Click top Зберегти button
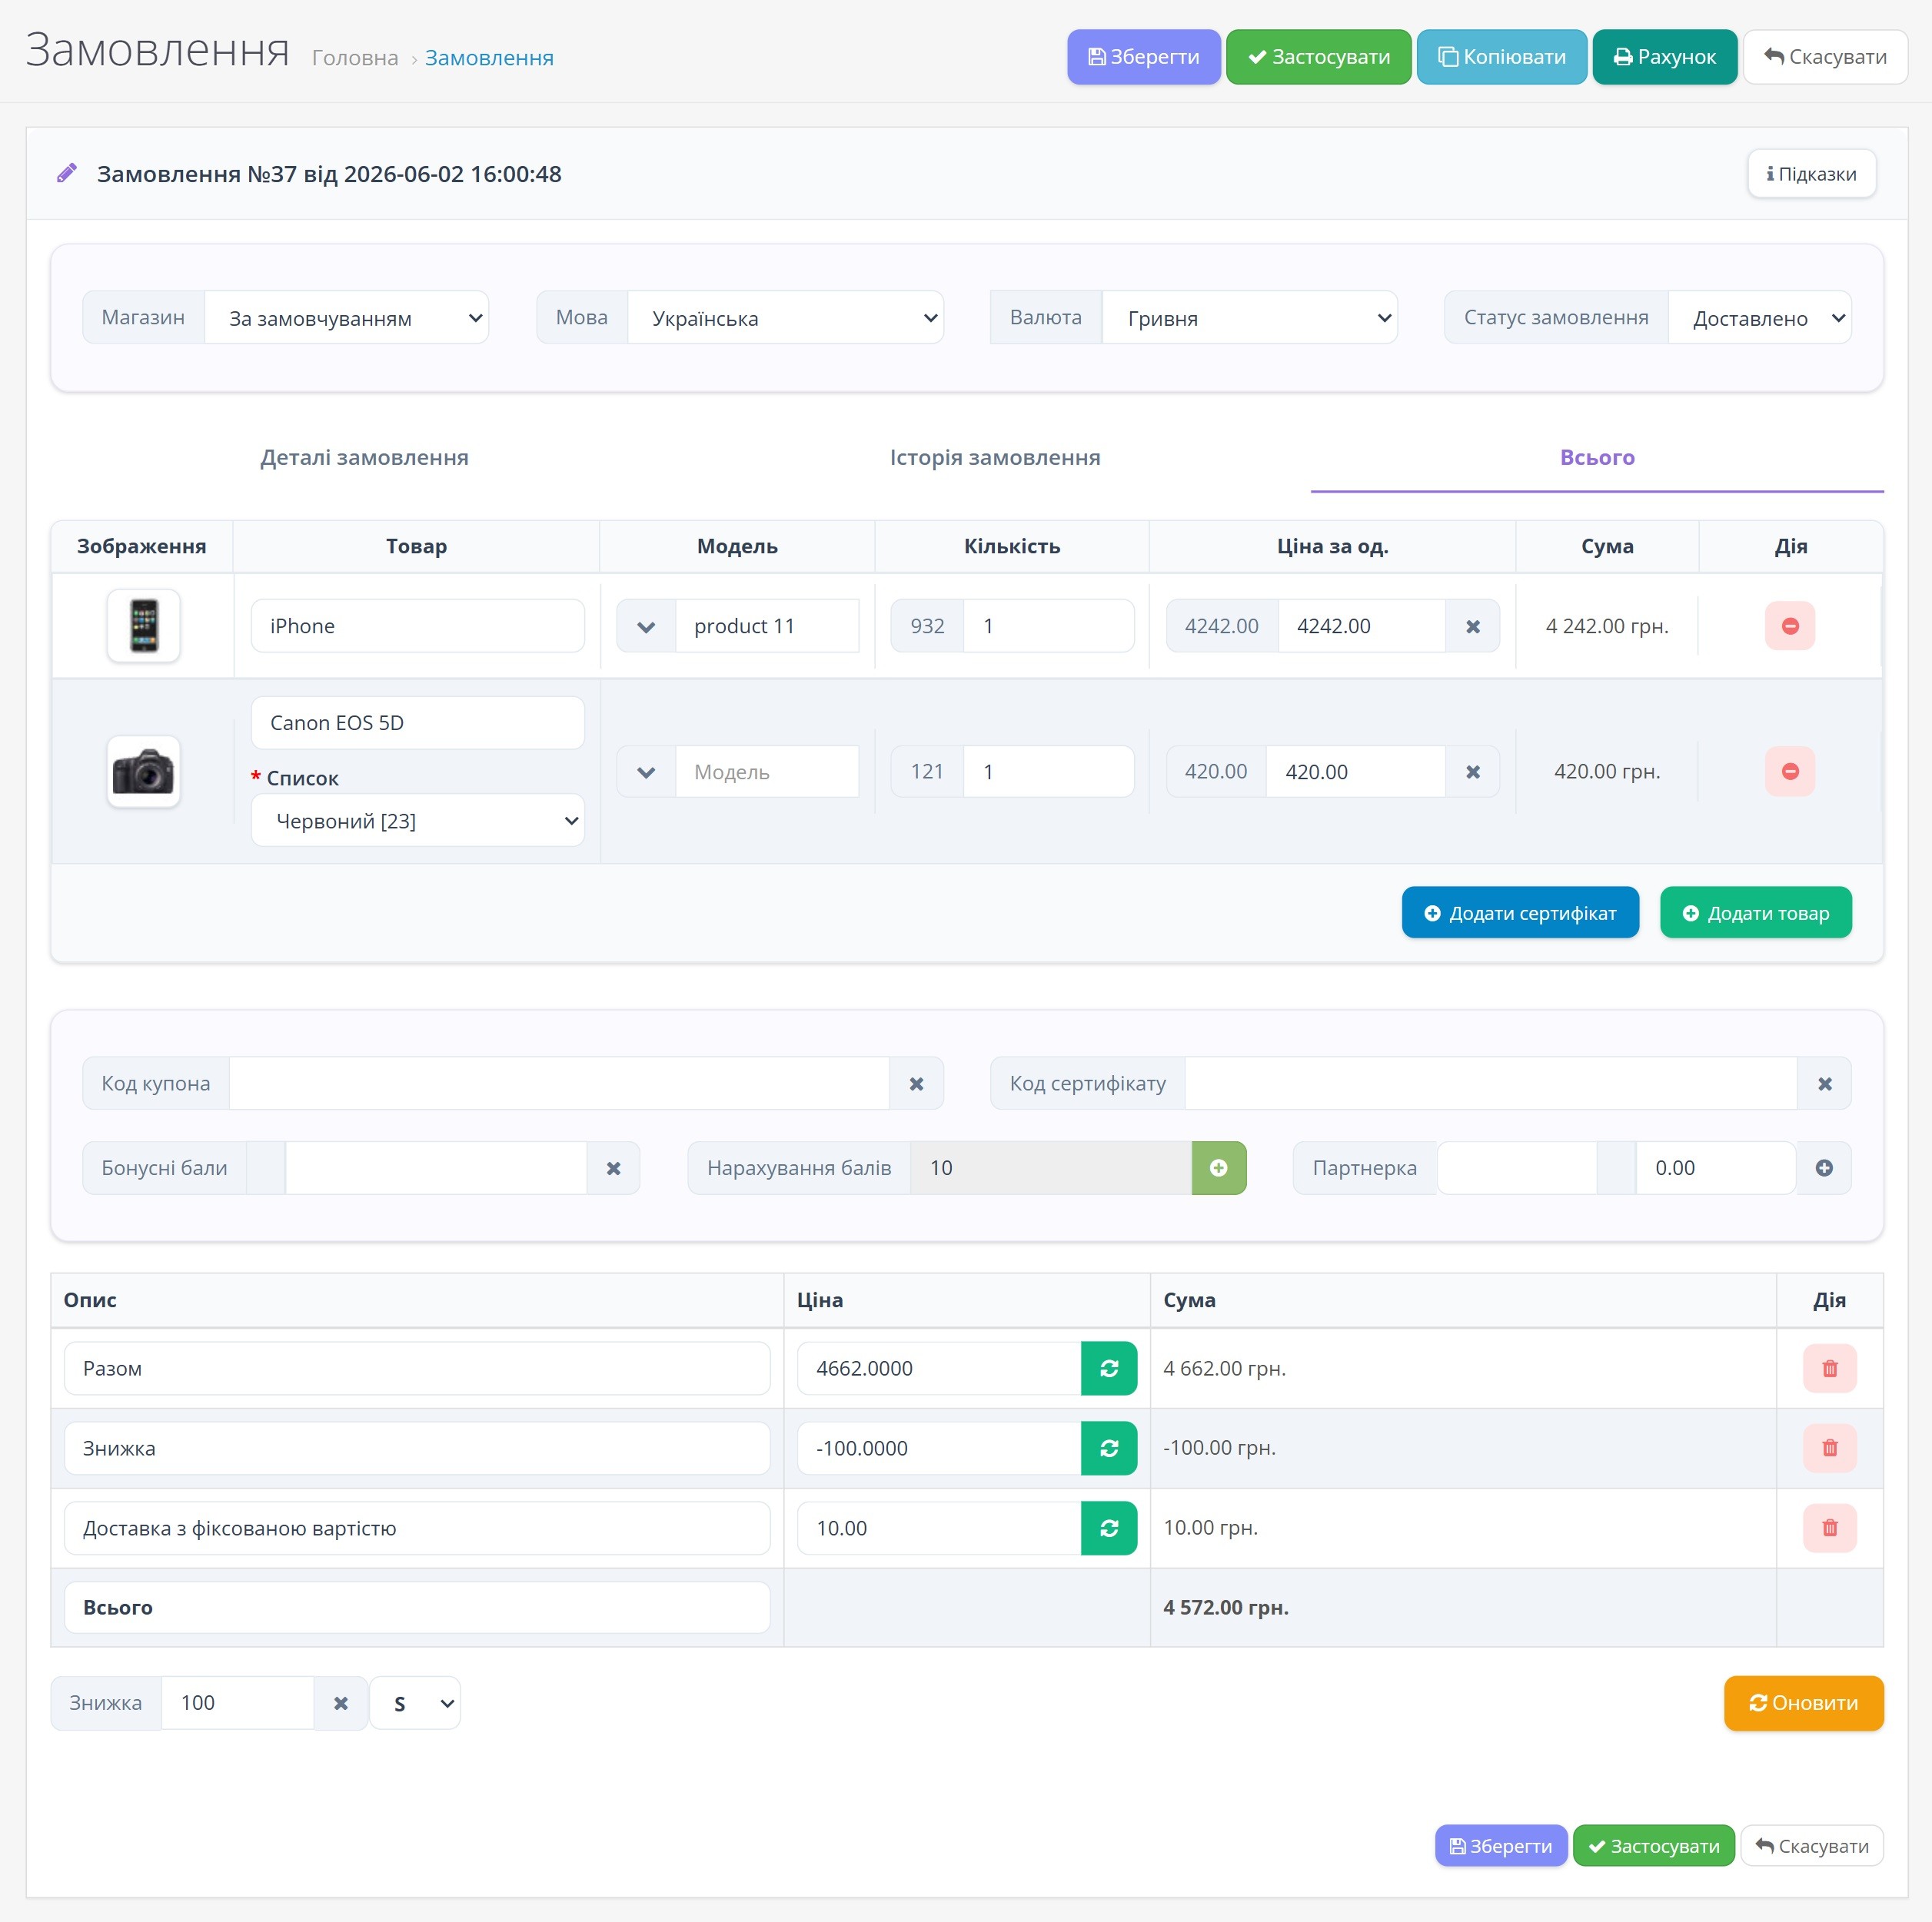This screenshot has width=1932, height=1922. 1143,57
